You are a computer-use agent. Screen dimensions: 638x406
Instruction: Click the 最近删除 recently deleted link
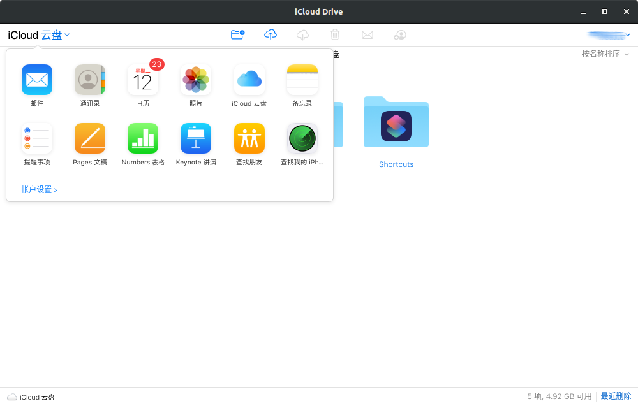616,396
